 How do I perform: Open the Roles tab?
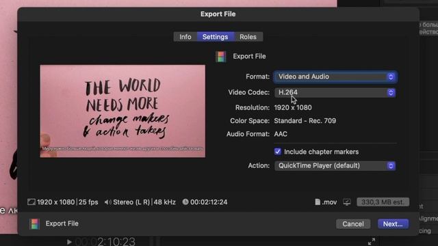point(248,37)
